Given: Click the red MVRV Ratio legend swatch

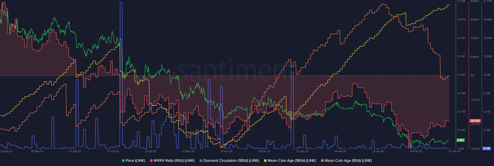Looking at the screenshot, I should tap(151, 161).
